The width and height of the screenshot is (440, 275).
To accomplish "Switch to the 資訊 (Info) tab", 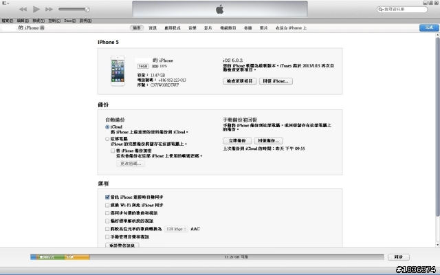I will click(153, 27).
